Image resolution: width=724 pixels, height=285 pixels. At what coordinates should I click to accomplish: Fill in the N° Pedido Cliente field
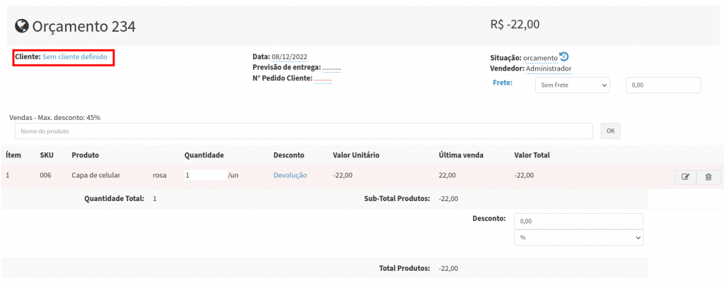pos(322,78)
